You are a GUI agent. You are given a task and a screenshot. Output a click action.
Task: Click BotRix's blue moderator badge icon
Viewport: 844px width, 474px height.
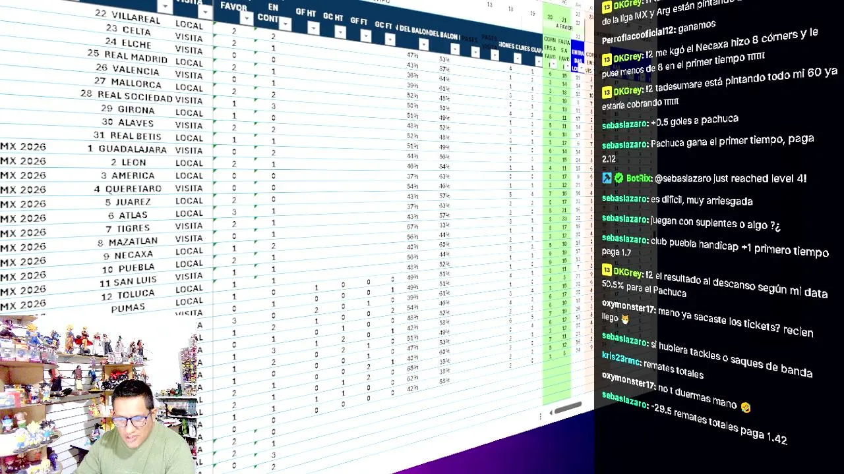click(607, 178)
